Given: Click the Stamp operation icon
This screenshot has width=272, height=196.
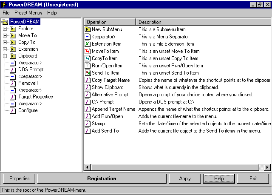Looking at the screenshot, I should click(x=88, y=124).
